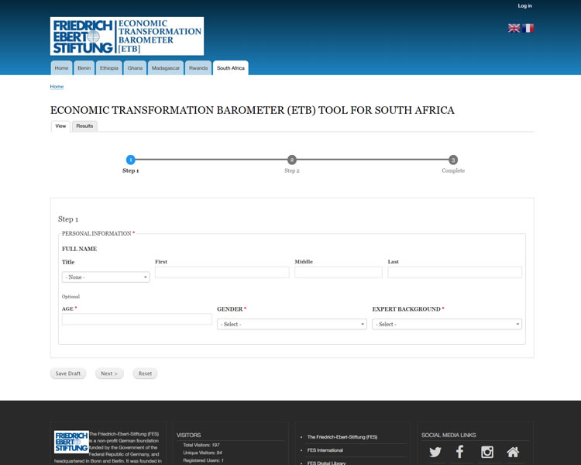
Task: Go to the Home navigation tab
Action: coord(61,68)
